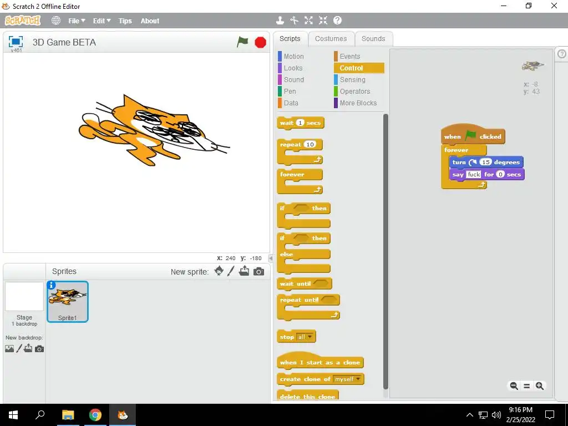
Task: Select the Data block category
Action: click(x=291, y=103)
